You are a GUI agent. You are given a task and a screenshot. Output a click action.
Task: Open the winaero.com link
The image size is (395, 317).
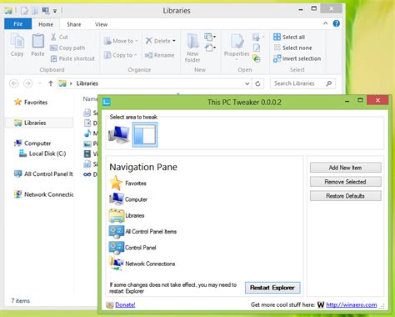coord(352,304)
